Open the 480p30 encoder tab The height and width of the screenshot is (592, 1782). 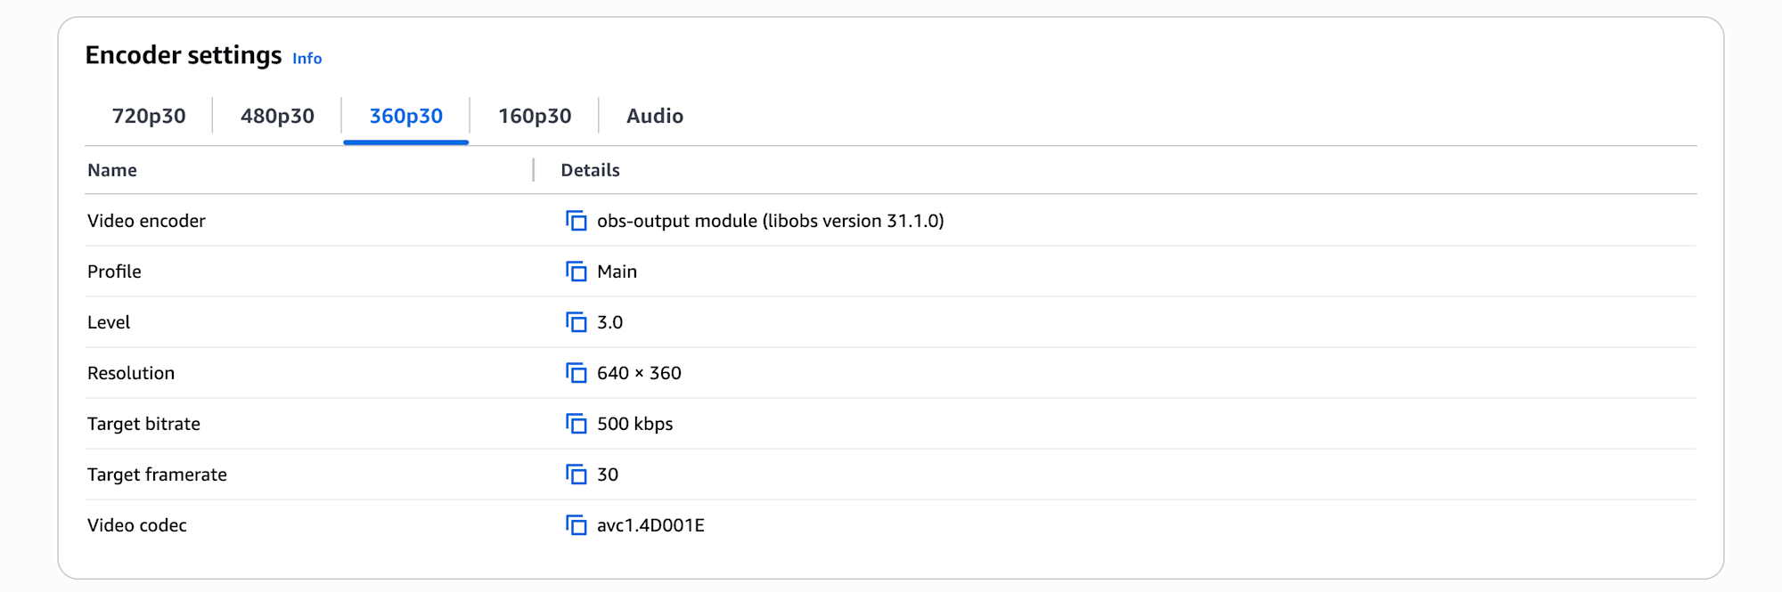point(277,116)
